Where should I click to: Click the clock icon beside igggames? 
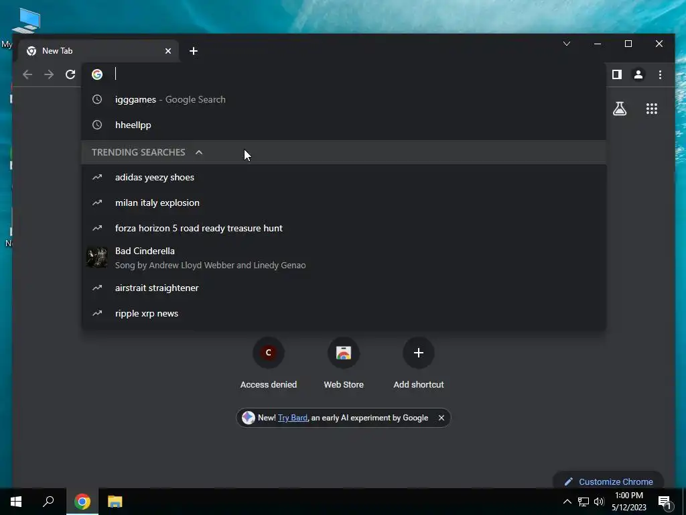[97, 99]
